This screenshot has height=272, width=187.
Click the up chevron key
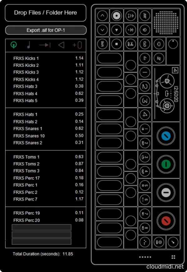(103, 16)
